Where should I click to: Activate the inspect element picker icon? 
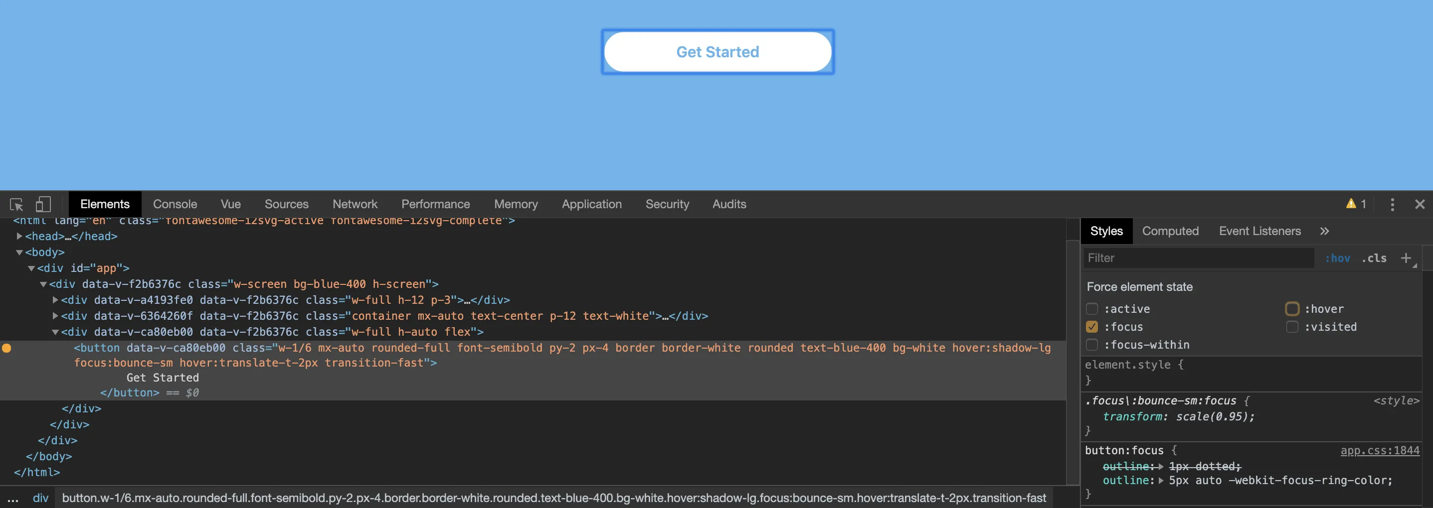click(x=16, y=205)
